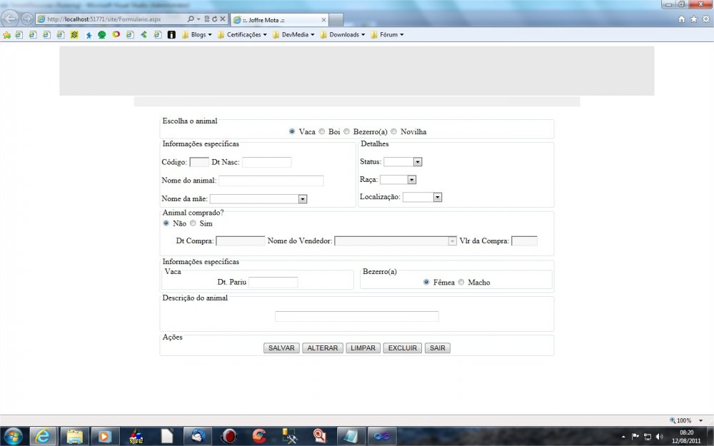Image resolution: width=714 pixels, height=446 pixels.
Task: Click the Refresh icon in the address bar
Action: tap(214, 19)
